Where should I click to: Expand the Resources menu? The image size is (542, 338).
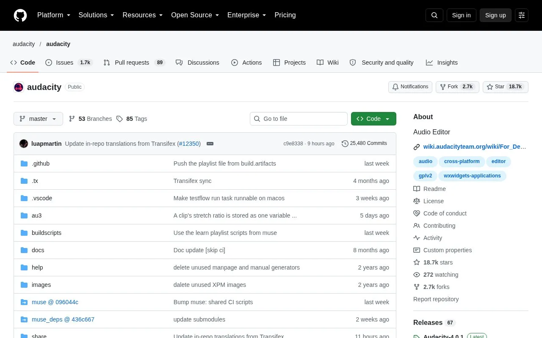pos(143,15)
